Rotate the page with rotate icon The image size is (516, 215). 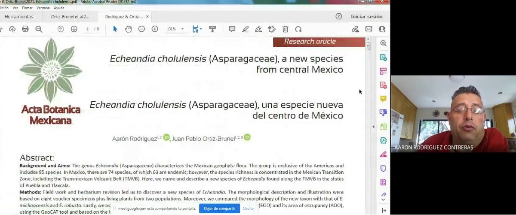pyautogui.click(x=298, y=29)
